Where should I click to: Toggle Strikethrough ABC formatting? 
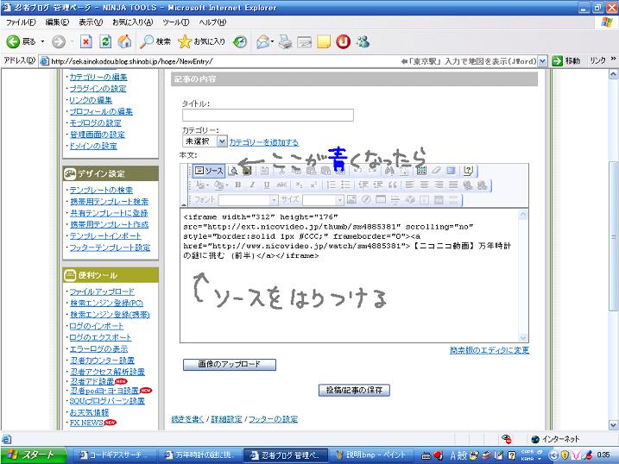coord(281,185)
